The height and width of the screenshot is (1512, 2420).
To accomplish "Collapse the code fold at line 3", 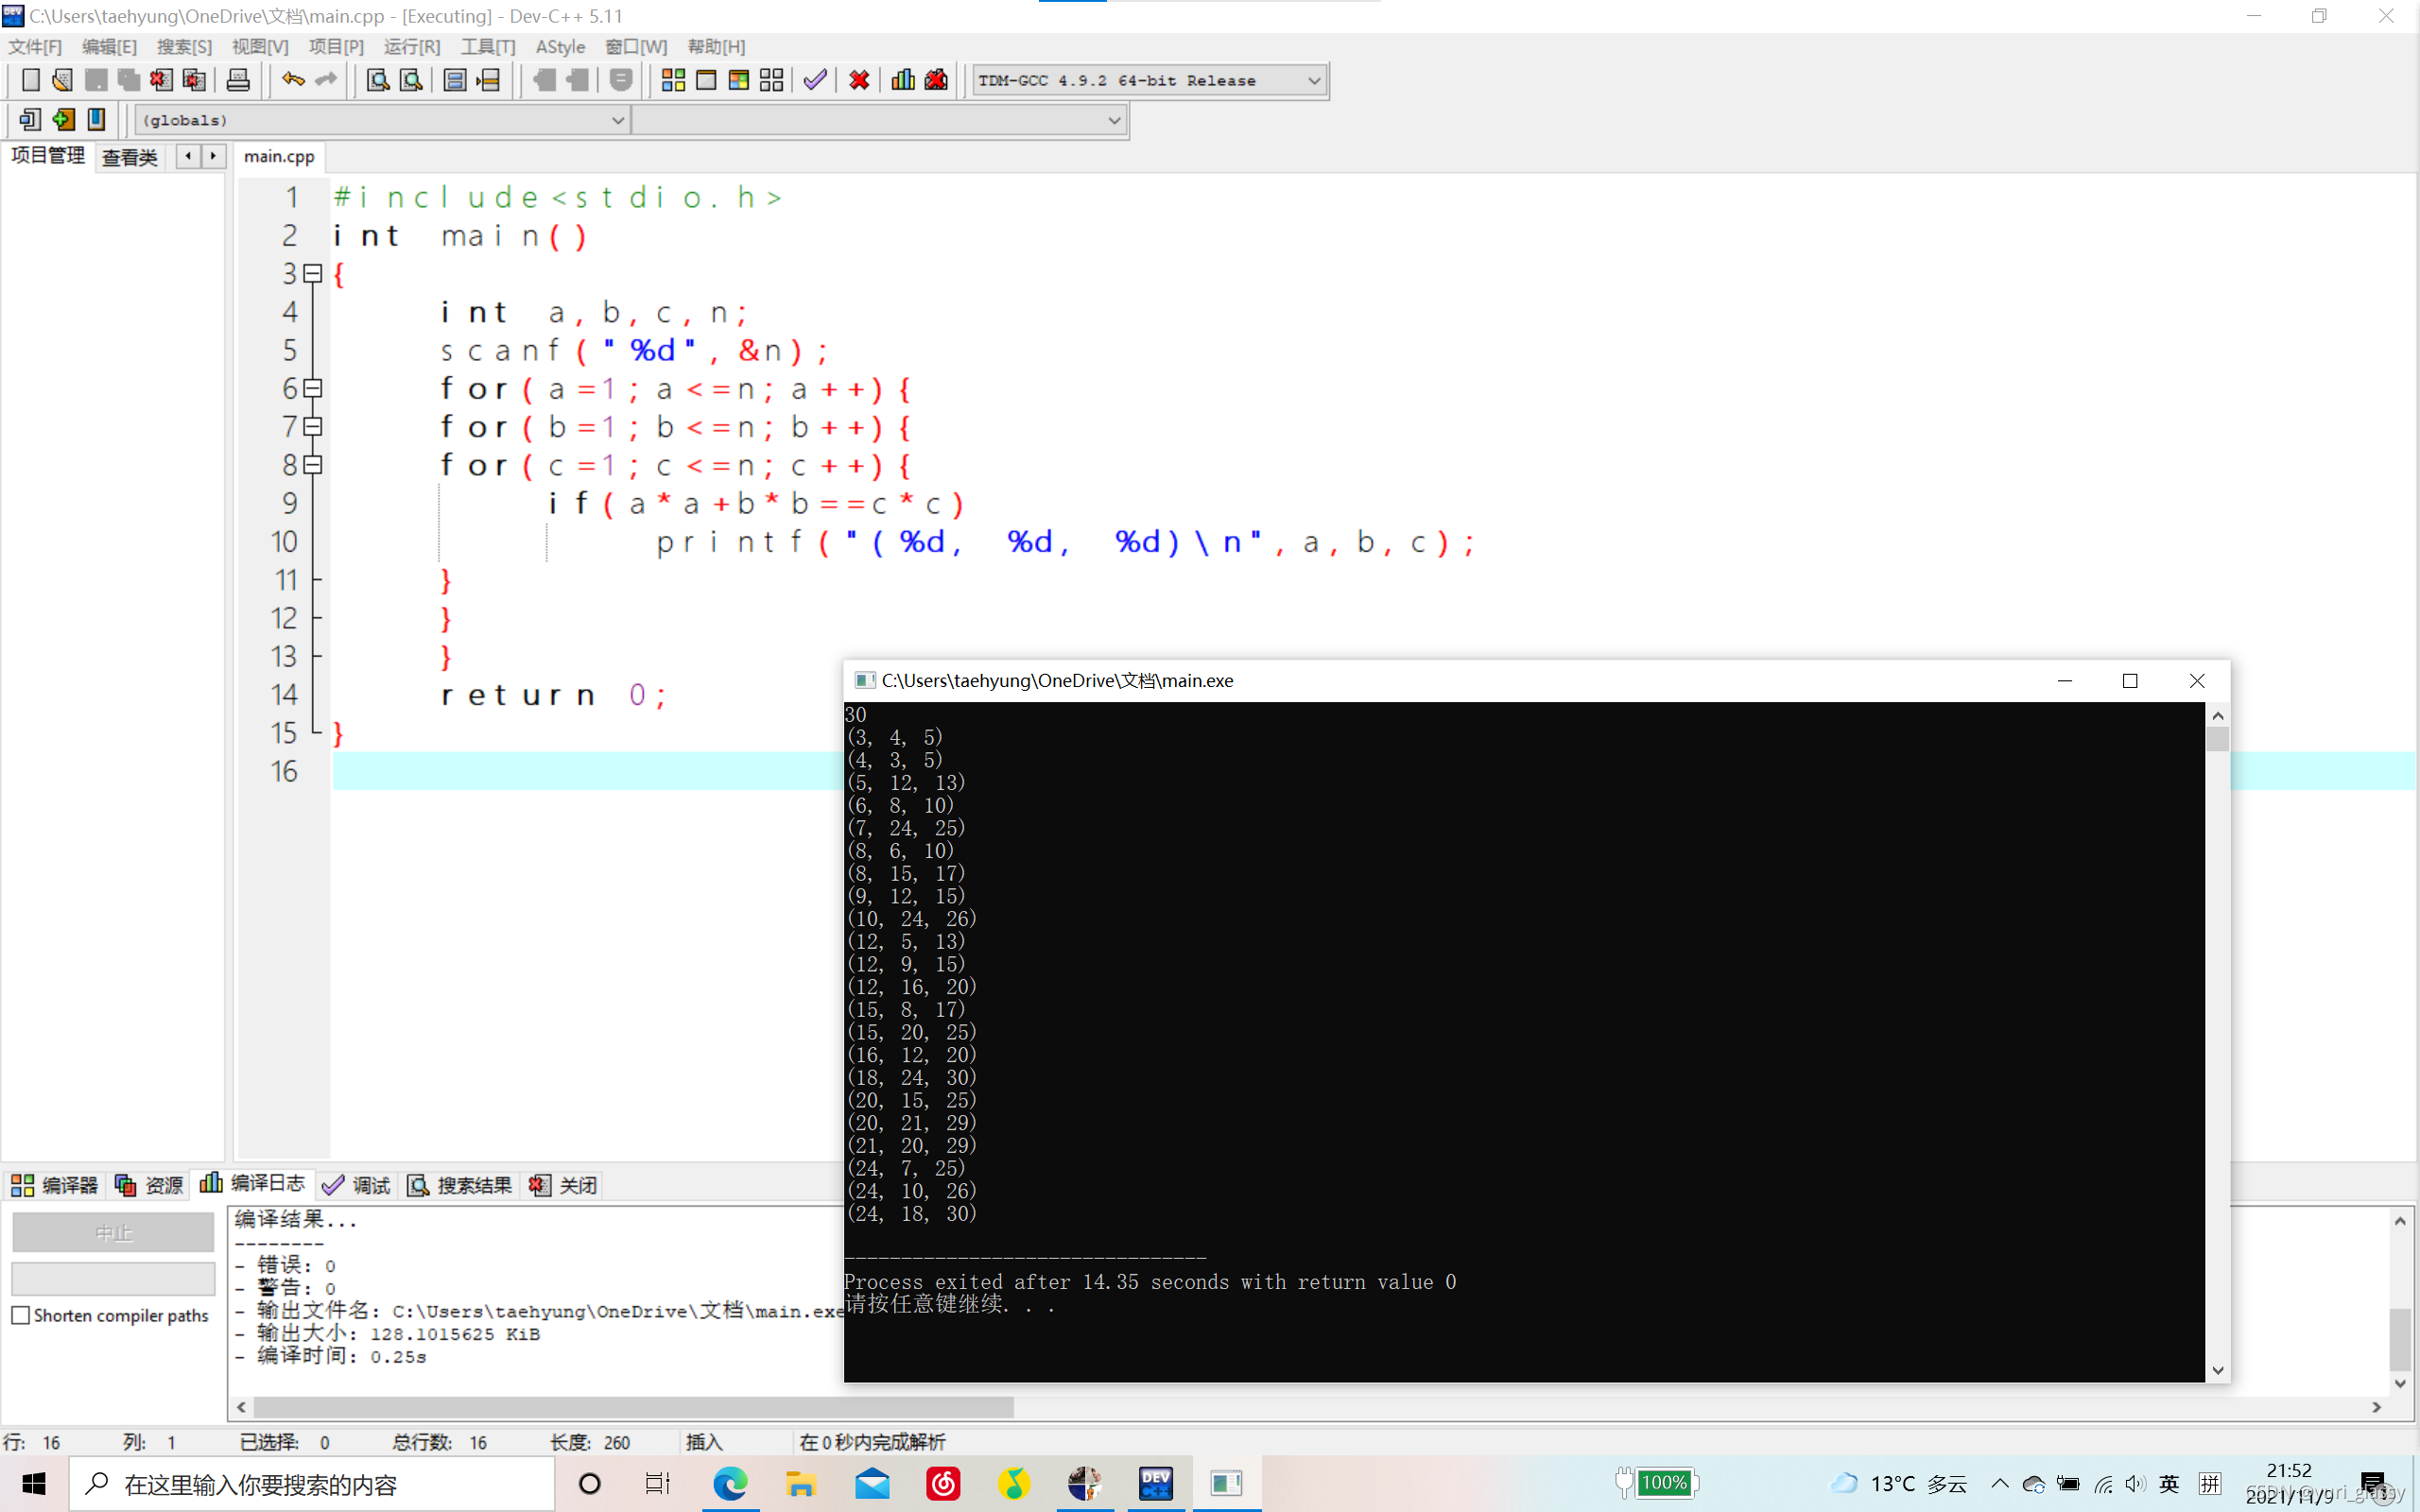I will click(313, 273).
